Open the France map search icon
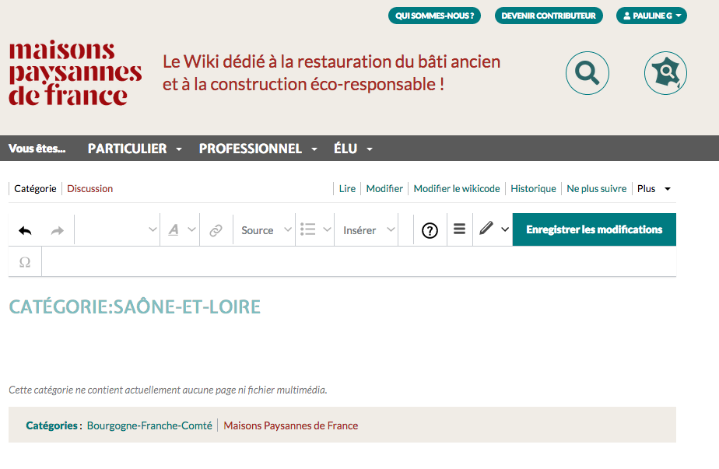Image resolution: width=719 pixels, height=469 pixels. click(x=665, y=74)
